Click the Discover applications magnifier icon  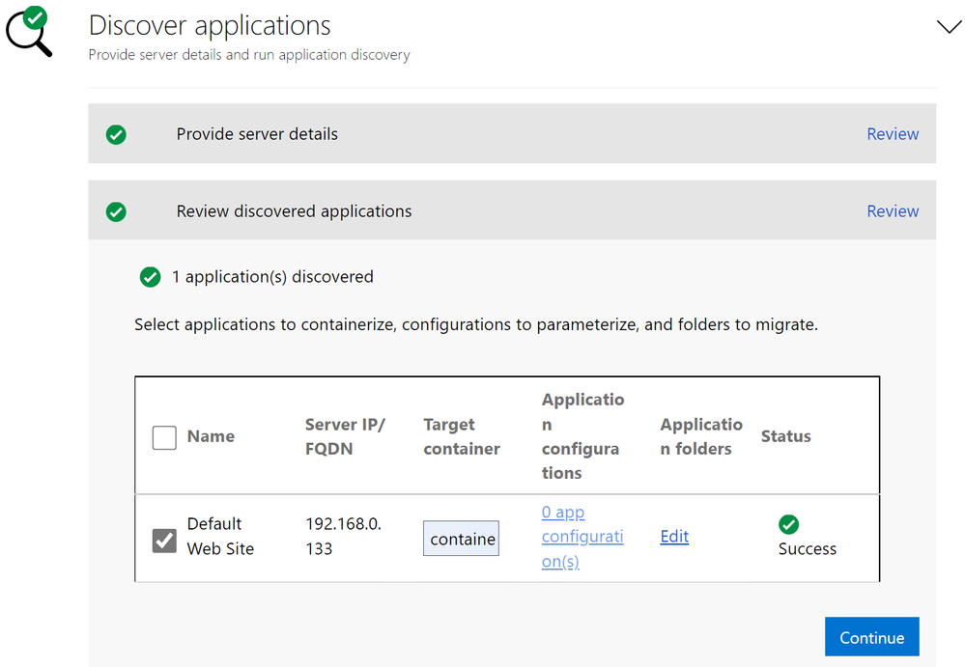pos(27,31)
